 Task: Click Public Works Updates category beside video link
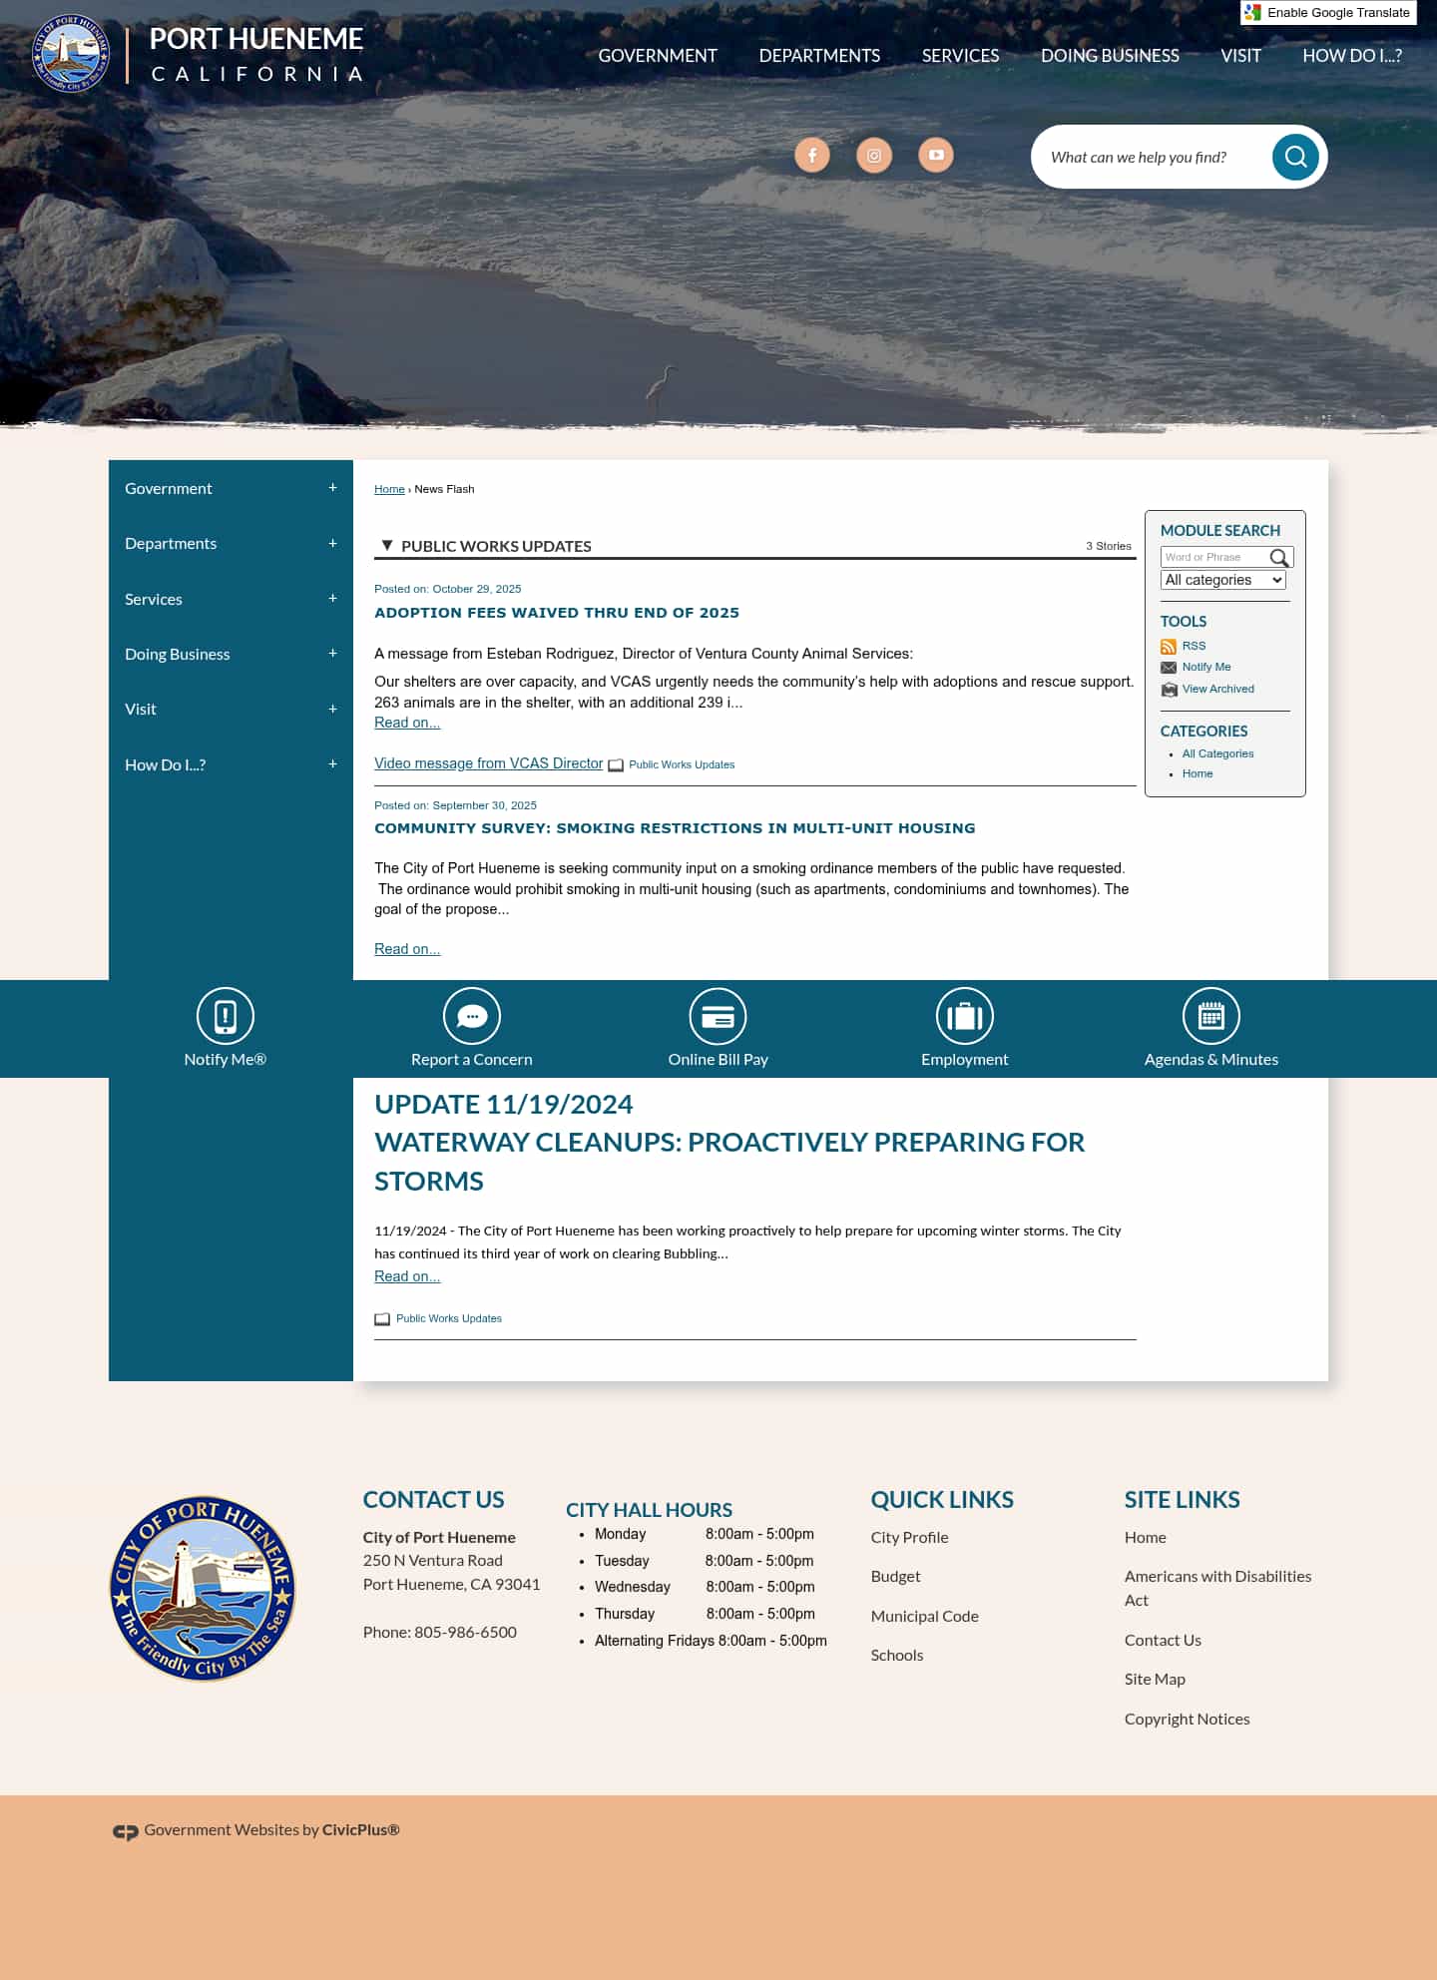682,764
